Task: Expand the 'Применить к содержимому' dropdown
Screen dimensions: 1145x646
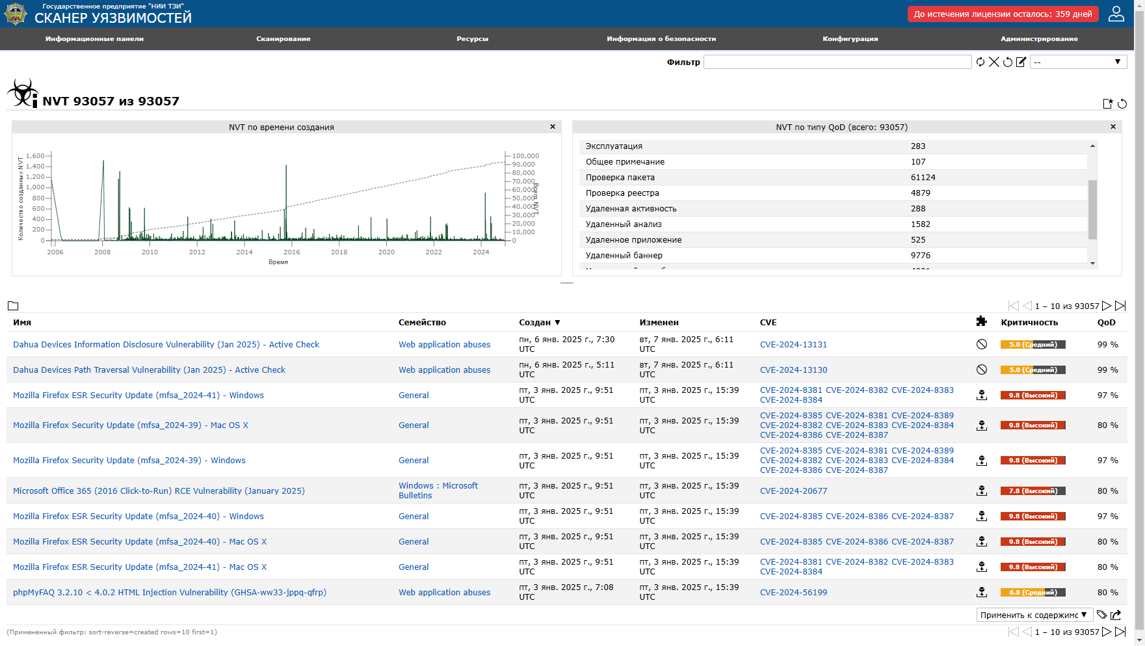Action: [1034, 615]
